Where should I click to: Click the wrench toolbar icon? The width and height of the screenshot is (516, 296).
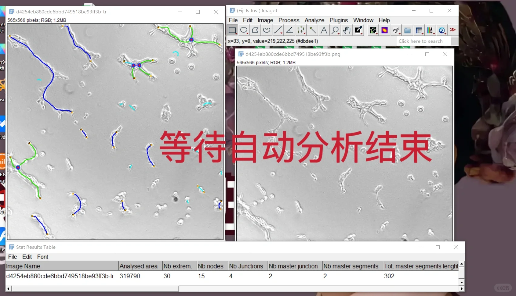(x=396, y=30)
